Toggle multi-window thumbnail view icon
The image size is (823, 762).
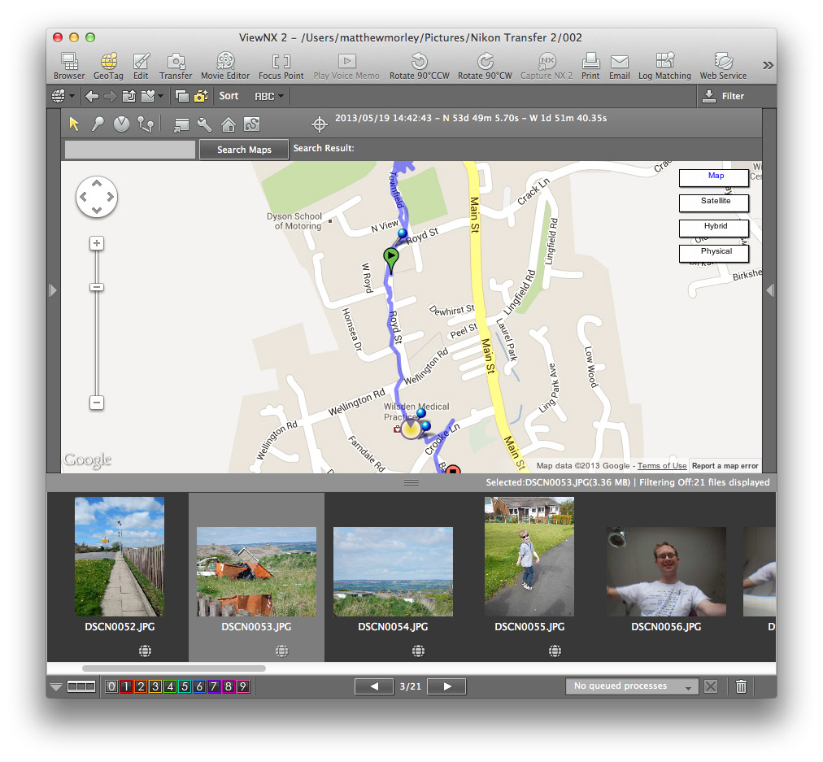[x=182, y=96]
